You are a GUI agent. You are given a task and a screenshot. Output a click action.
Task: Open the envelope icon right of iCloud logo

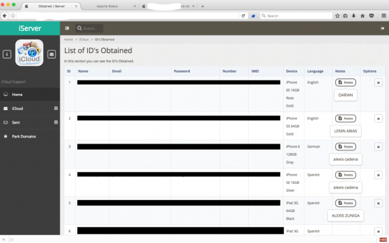[52, 54]
